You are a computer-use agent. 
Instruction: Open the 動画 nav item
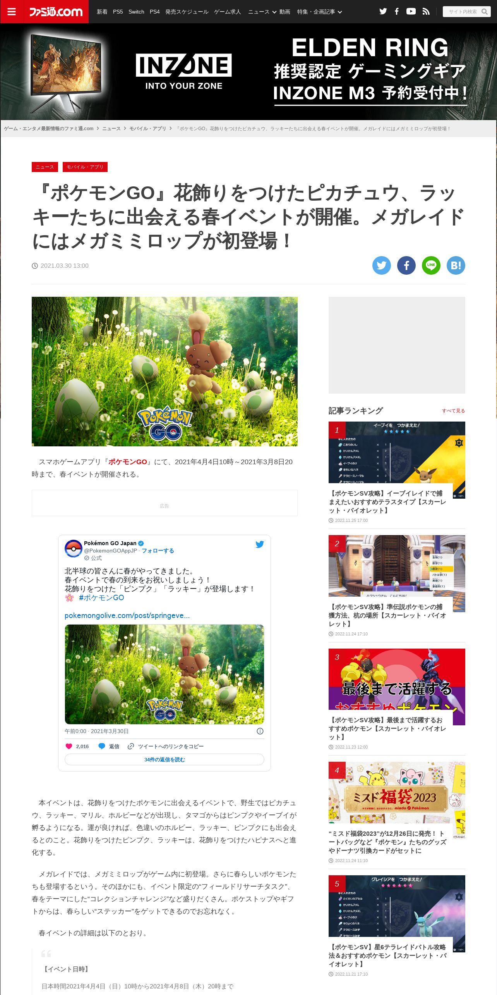(x=285, y=12)
